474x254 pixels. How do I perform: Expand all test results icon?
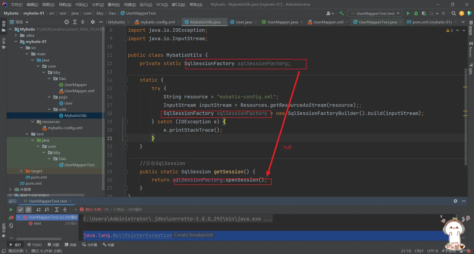pyautogui.click(x=57, y=210)
